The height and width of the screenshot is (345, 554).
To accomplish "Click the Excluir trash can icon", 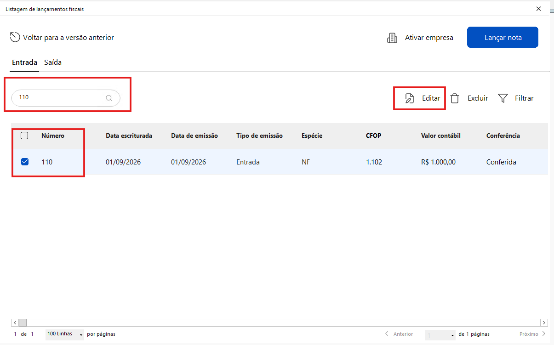I will pos(455,98).
